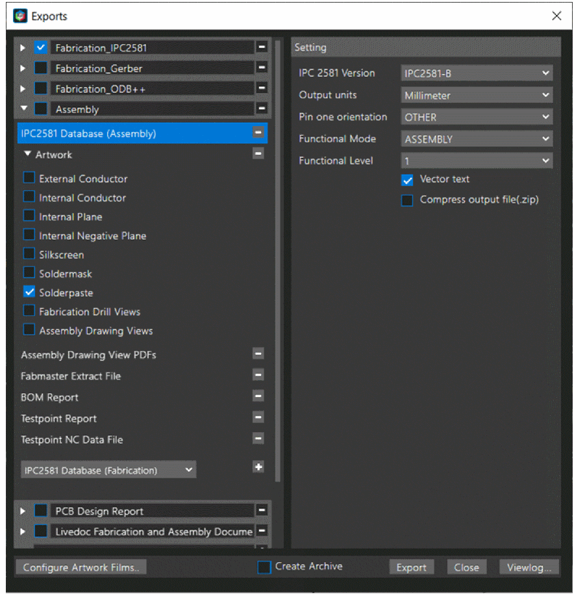574x594 pixels.
Task: Click the Close button
Action: (x=466, y=567)
